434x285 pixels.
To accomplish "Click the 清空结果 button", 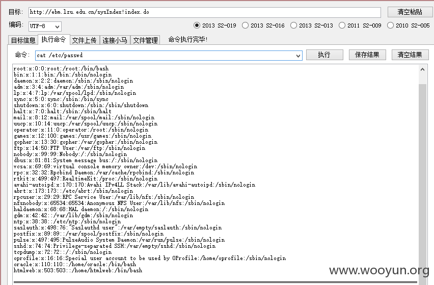I will tap(410, 55).
